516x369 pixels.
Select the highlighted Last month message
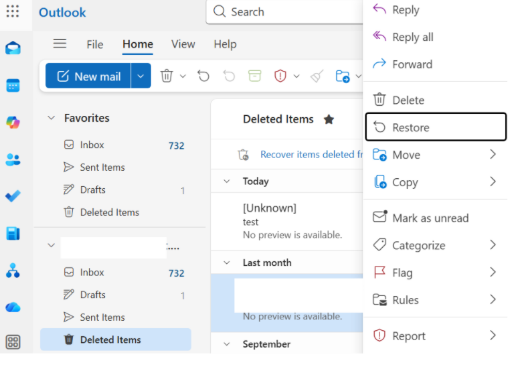tap(286, 303)
